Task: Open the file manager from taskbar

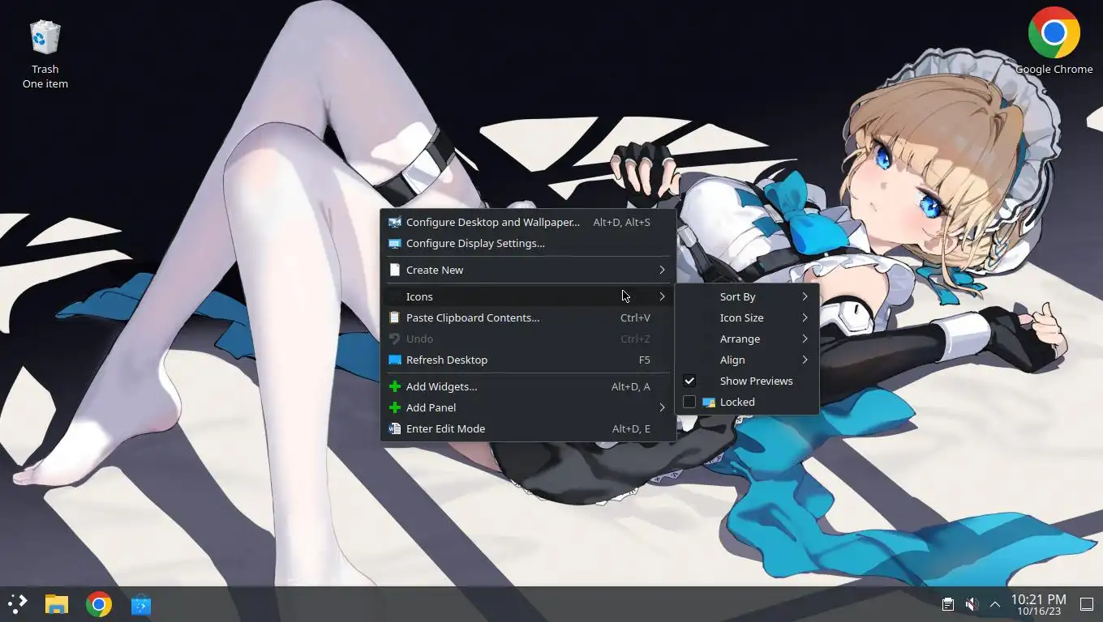Action: point(57,604)
